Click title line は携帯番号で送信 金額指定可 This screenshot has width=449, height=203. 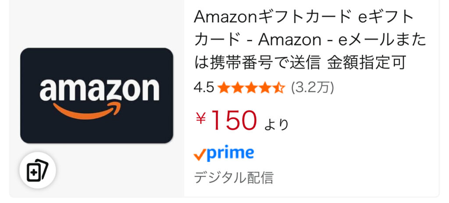pos(299,63)
